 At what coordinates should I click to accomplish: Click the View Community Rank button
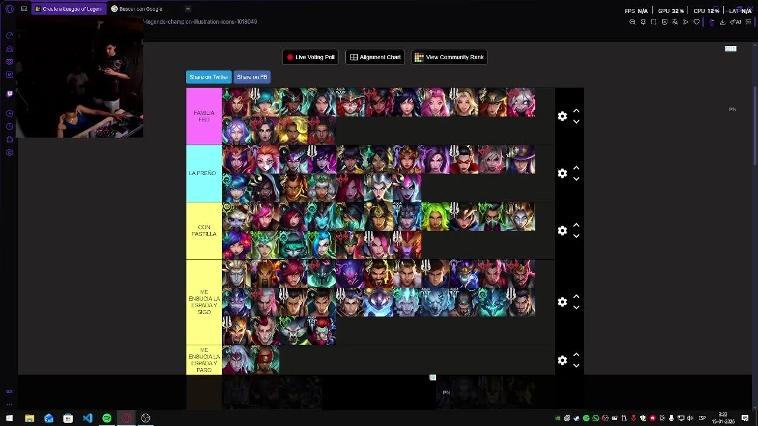tap(449, 57)
